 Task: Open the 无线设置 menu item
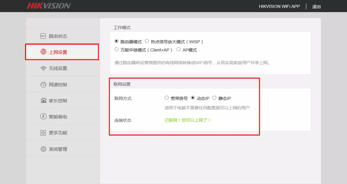pyautogui.click(x=63, y=68)
